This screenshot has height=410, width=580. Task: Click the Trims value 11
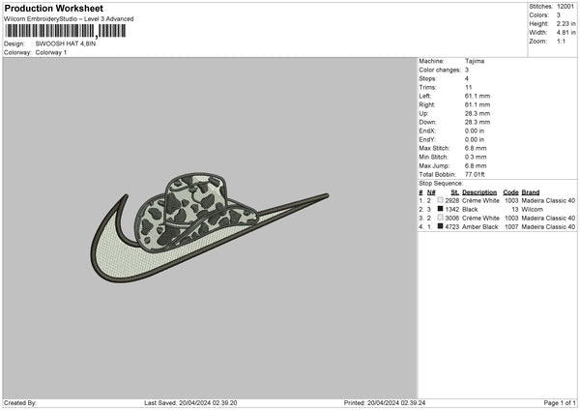coord(468,87)
